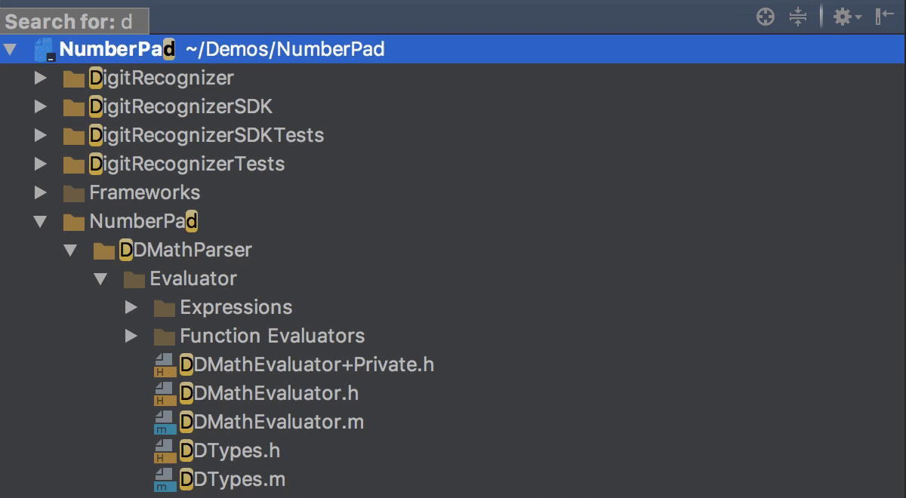Click the DDMathEvaluator.m file icon
Screen dimensions: 906x498
click(x=165, y=422)
